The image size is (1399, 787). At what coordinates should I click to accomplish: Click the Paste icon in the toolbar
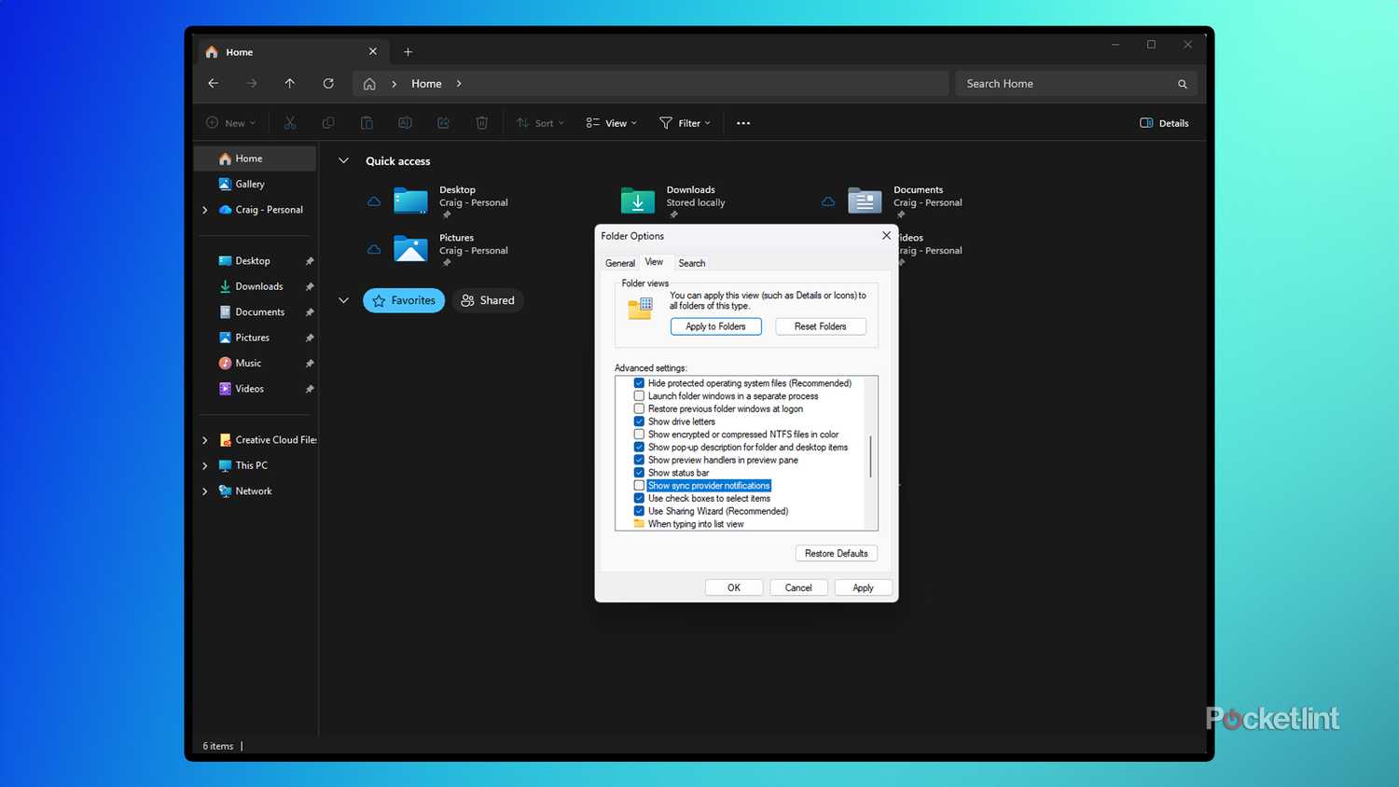pyautogui.click(x=367, y=122)
